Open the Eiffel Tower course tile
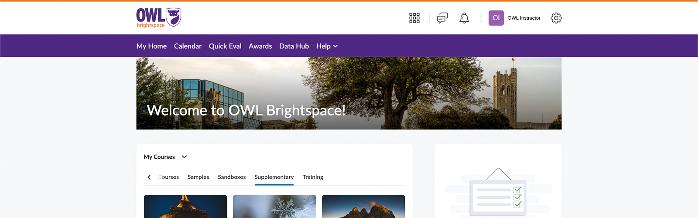This screenshot has height=218, width=698. point(185,207)
